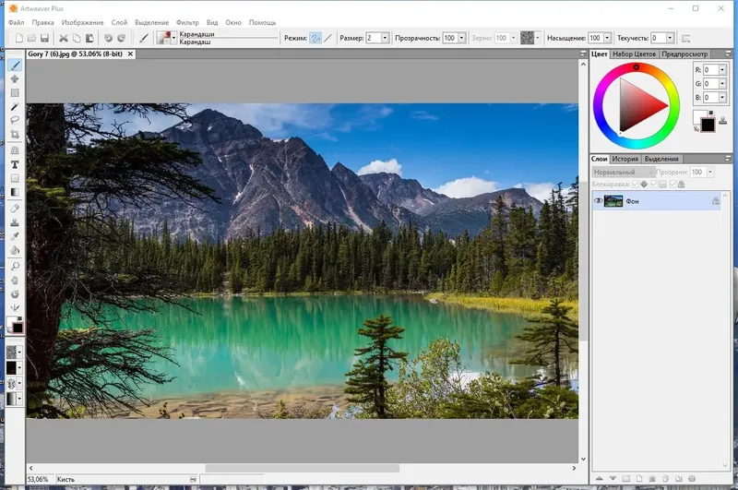Open the layer opacity dropdown
738x490 pixels.
click(710, 173)
